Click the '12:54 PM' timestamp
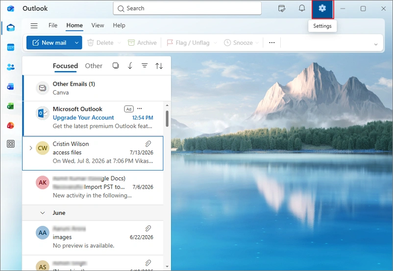 pos(143,118)
